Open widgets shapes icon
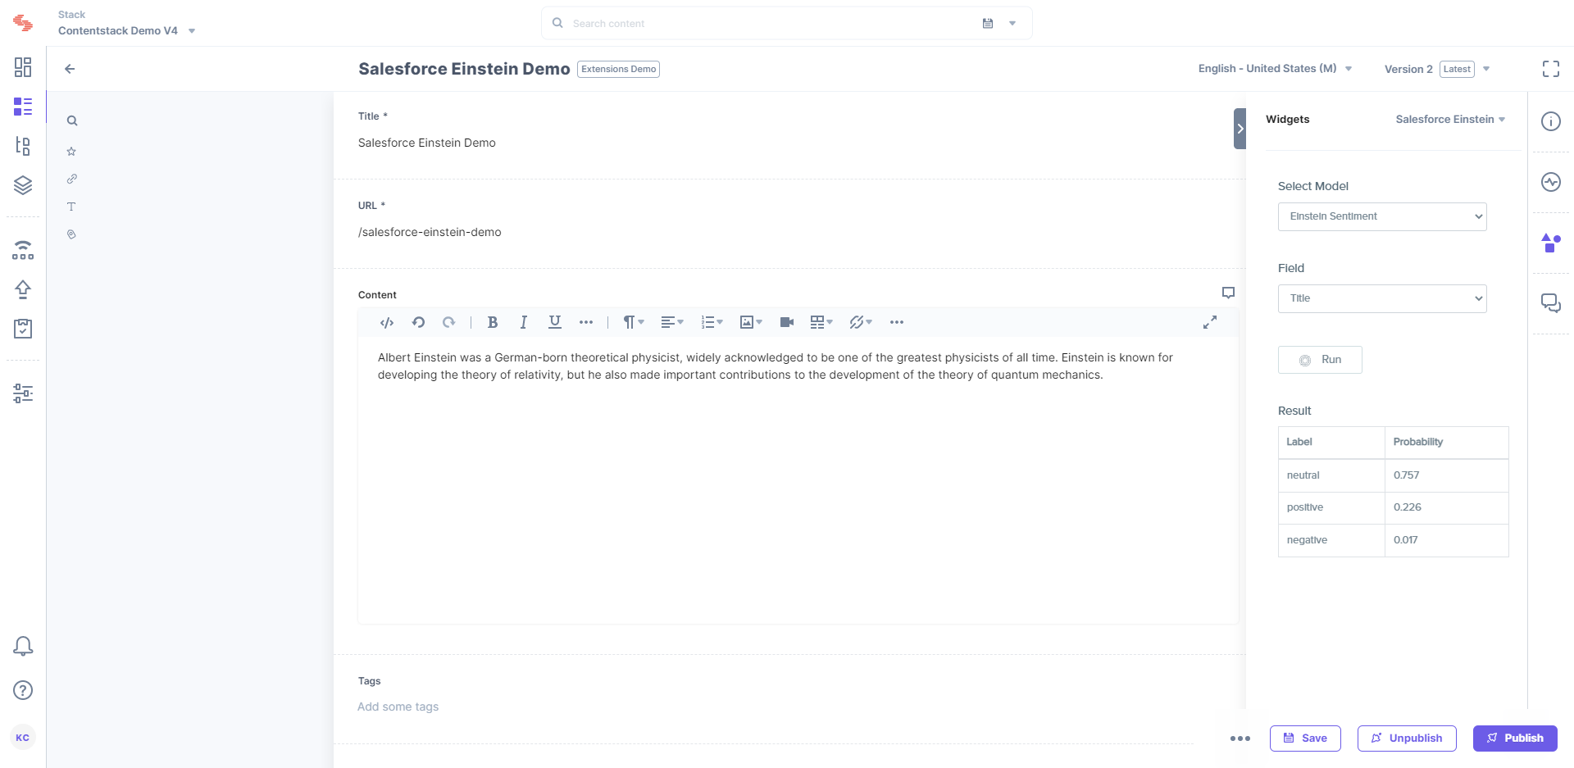This screenshot has height=768, width=1574. point(1551,243)
